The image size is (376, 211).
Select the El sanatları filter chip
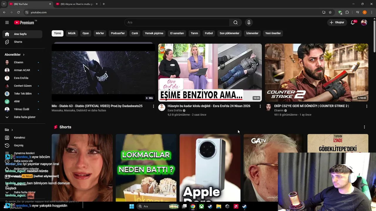pyautogui.click(x=177, y=33)
